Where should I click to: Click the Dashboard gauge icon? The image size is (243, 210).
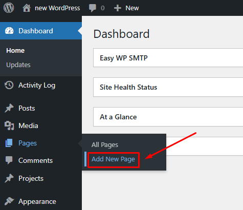pyautogui.click(x=9, y=31)
